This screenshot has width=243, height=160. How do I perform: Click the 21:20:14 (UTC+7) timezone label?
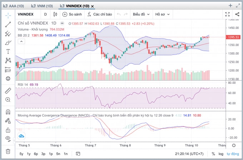pyautogui.click(x=189, y=154)
